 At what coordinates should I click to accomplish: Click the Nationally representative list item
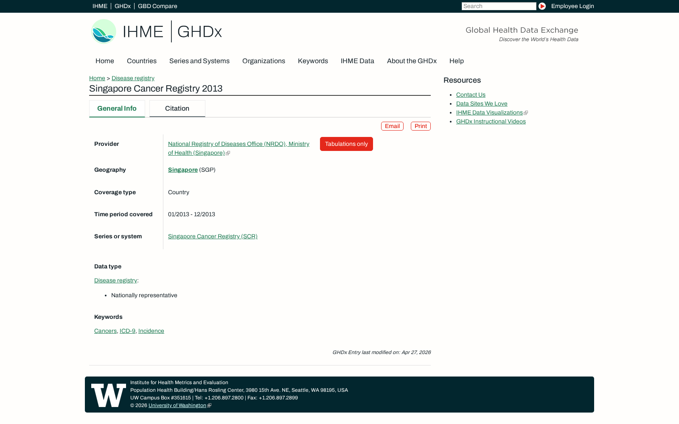click(x=144, y=295)
